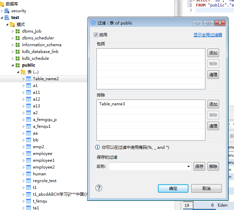Viewport: 234px width, 210px height.
Task: Click the 保存 button
Action: tap(199, 167)
